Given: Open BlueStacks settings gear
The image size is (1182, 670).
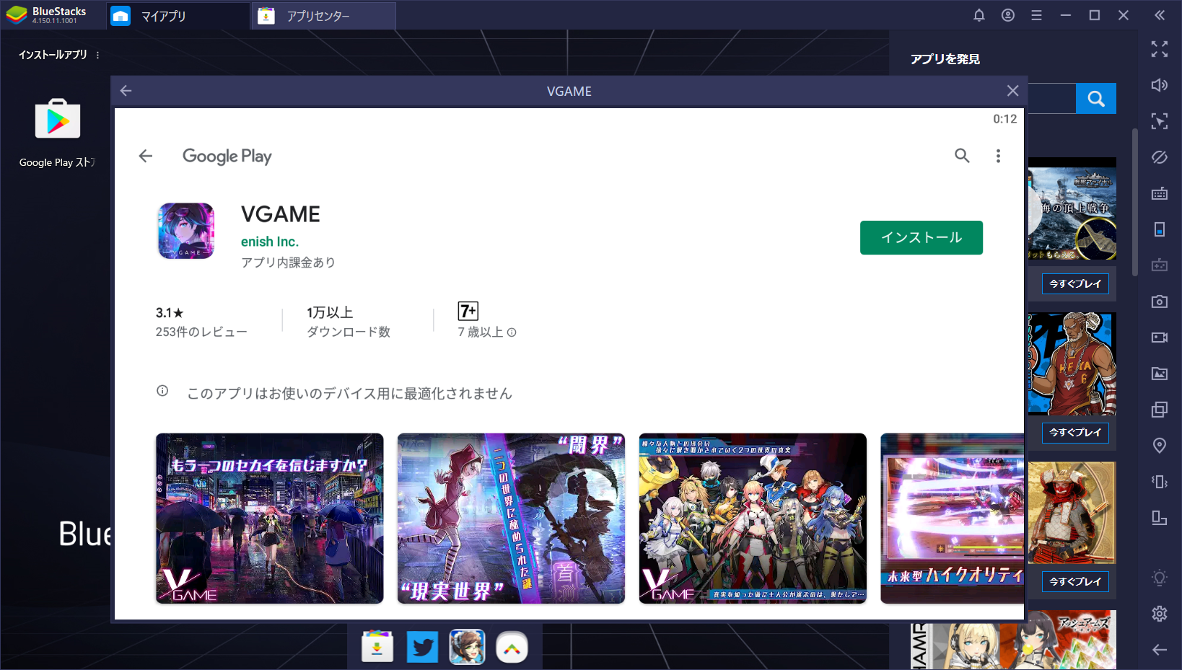Looking at the screenshot, I should coord(1160,614).
